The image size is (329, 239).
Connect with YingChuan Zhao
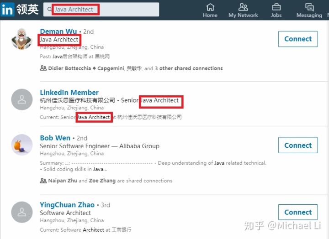pyautogui.click(x=298, y=212)
